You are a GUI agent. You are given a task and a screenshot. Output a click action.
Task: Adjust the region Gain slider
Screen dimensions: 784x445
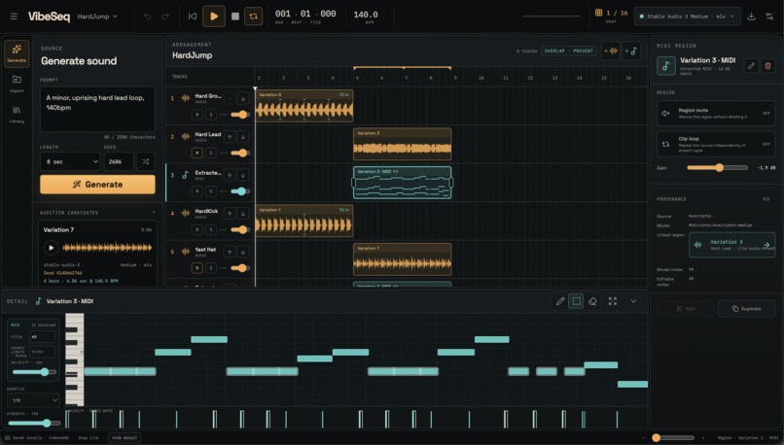click(x=718, y=168)
